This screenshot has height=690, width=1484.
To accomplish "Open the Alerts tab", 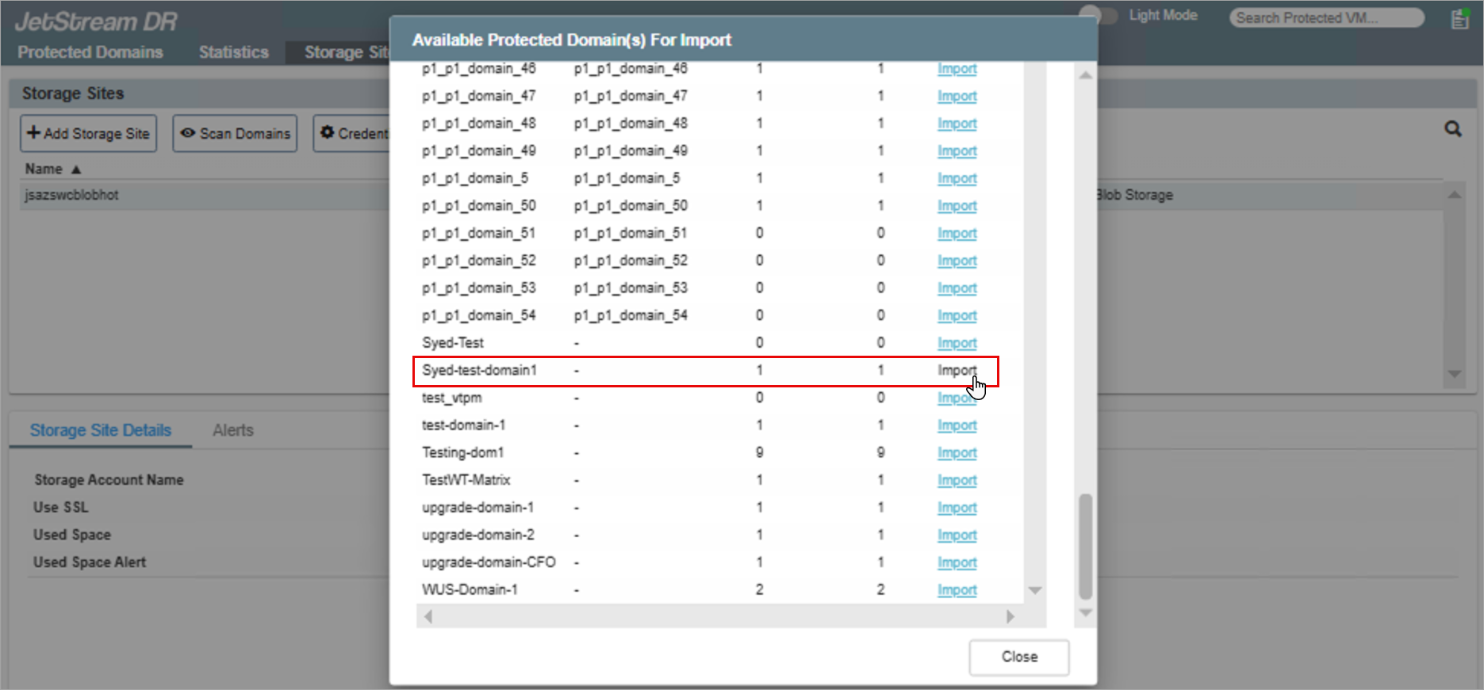I will point(233,430).
